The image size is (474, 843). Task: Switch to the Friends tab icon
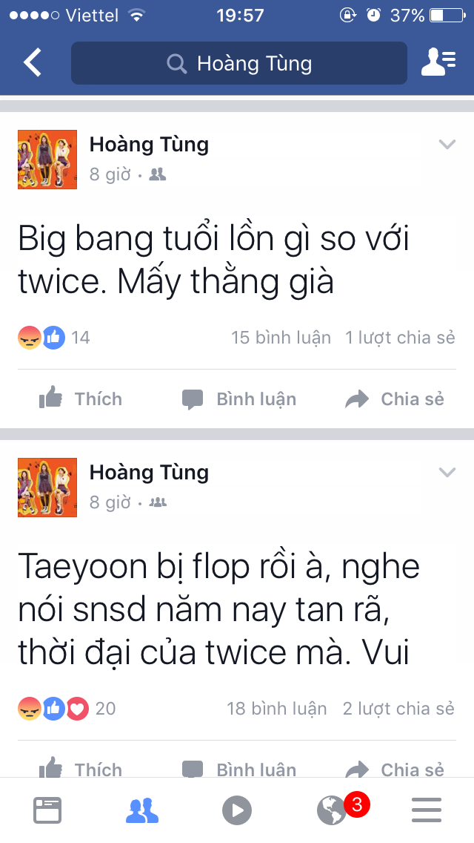click(x=142, y=810)
